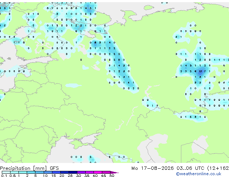This screenshot has height=177, width=229.
Task: Click the legend swatch between 20 and 25
Action: click(x=65, y=172)
